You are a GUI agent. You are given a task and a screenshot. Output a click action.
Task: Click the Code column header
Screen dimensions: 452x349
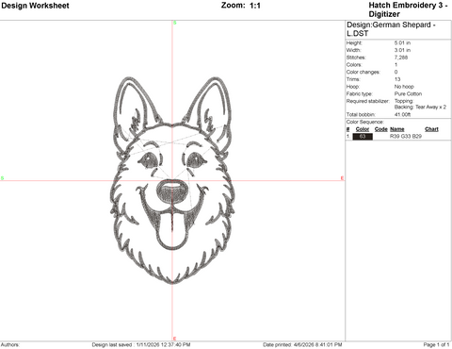pyautogui.click(x=381, y=129)
